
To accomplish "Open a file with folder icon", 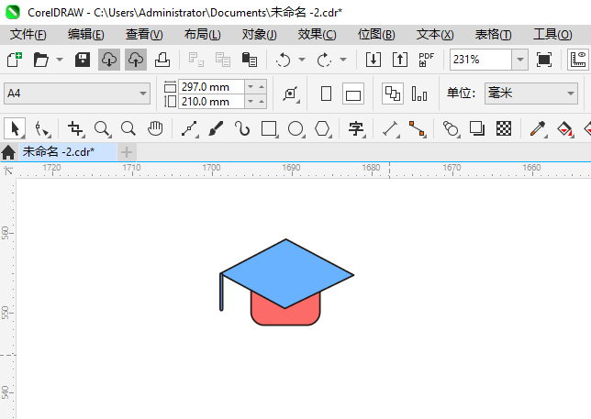I will point(40,60).
